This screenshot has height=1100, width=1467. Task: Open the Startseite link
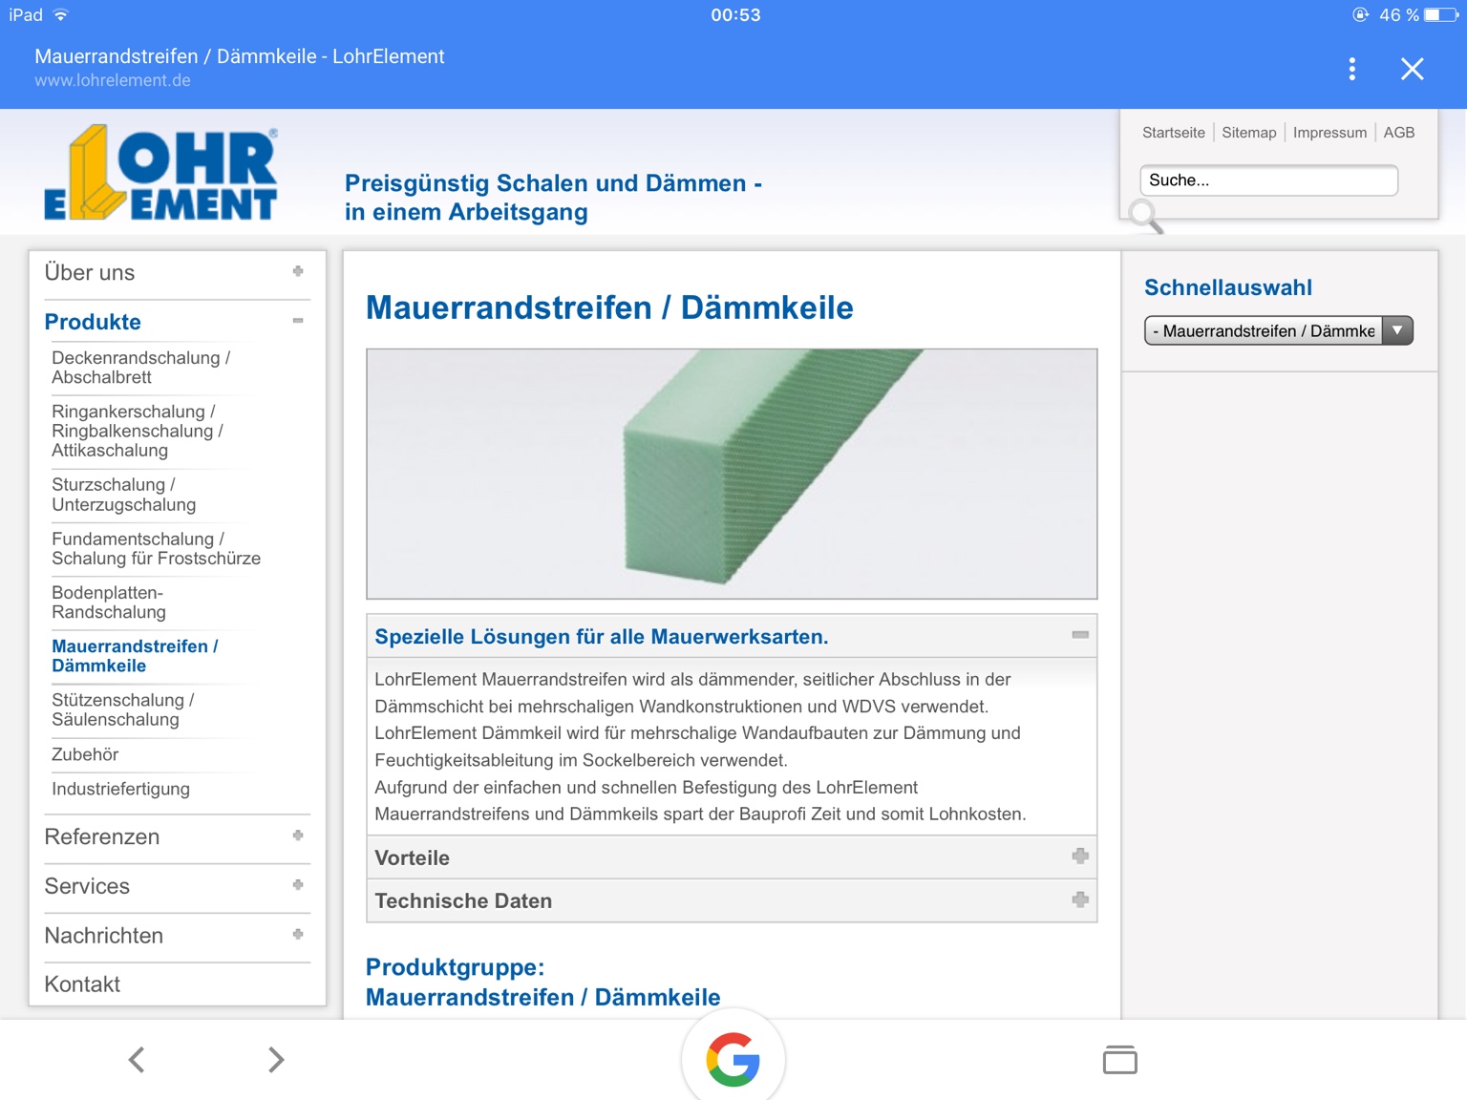pos(1174,133)
